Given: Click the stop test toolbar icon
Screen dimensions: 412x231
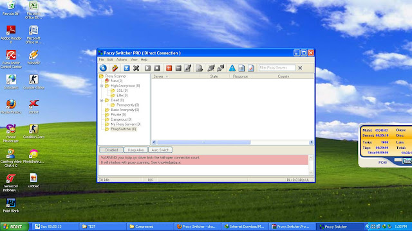Looking at the screenshot, I should coord(157,68).
